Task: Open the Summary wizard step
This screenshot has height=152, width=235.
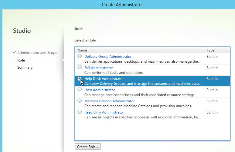Action: point(25,68)
